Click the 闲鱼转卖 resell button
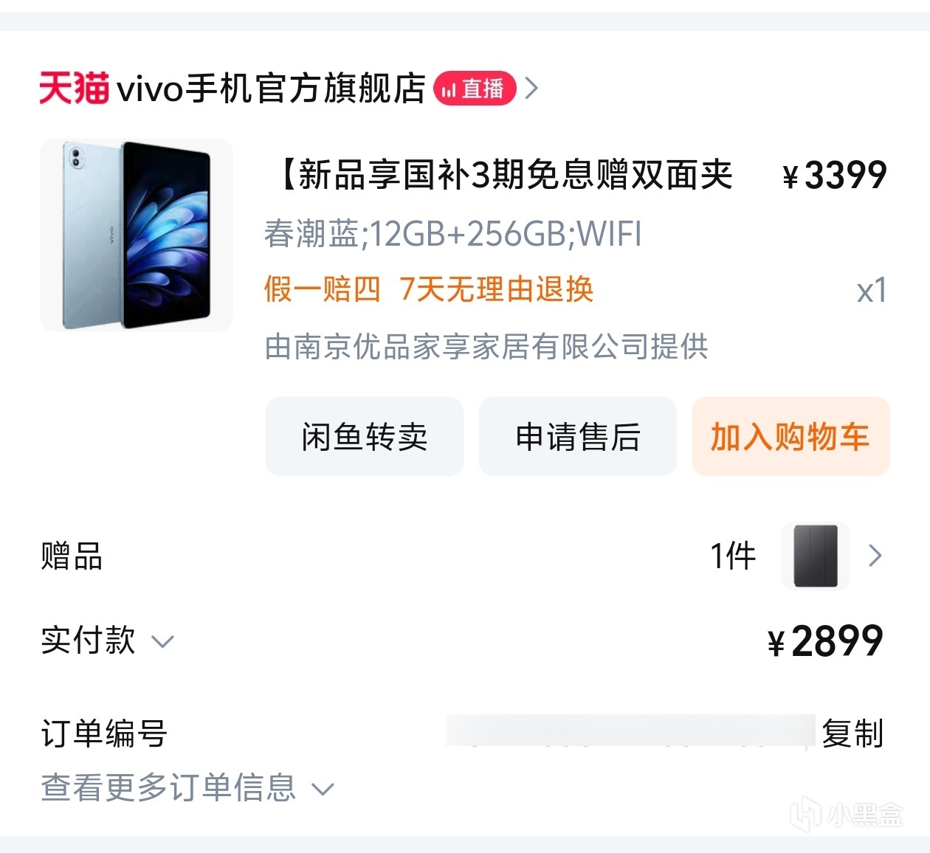Screen dimensions: 930x853 tap(365, 436)
